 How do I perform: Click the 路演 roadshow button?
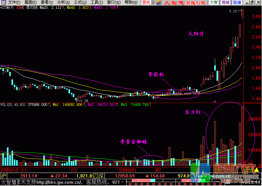237,3
